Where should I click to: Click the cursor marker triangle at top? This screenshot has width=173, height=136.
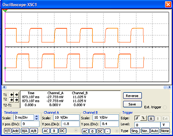5,11
